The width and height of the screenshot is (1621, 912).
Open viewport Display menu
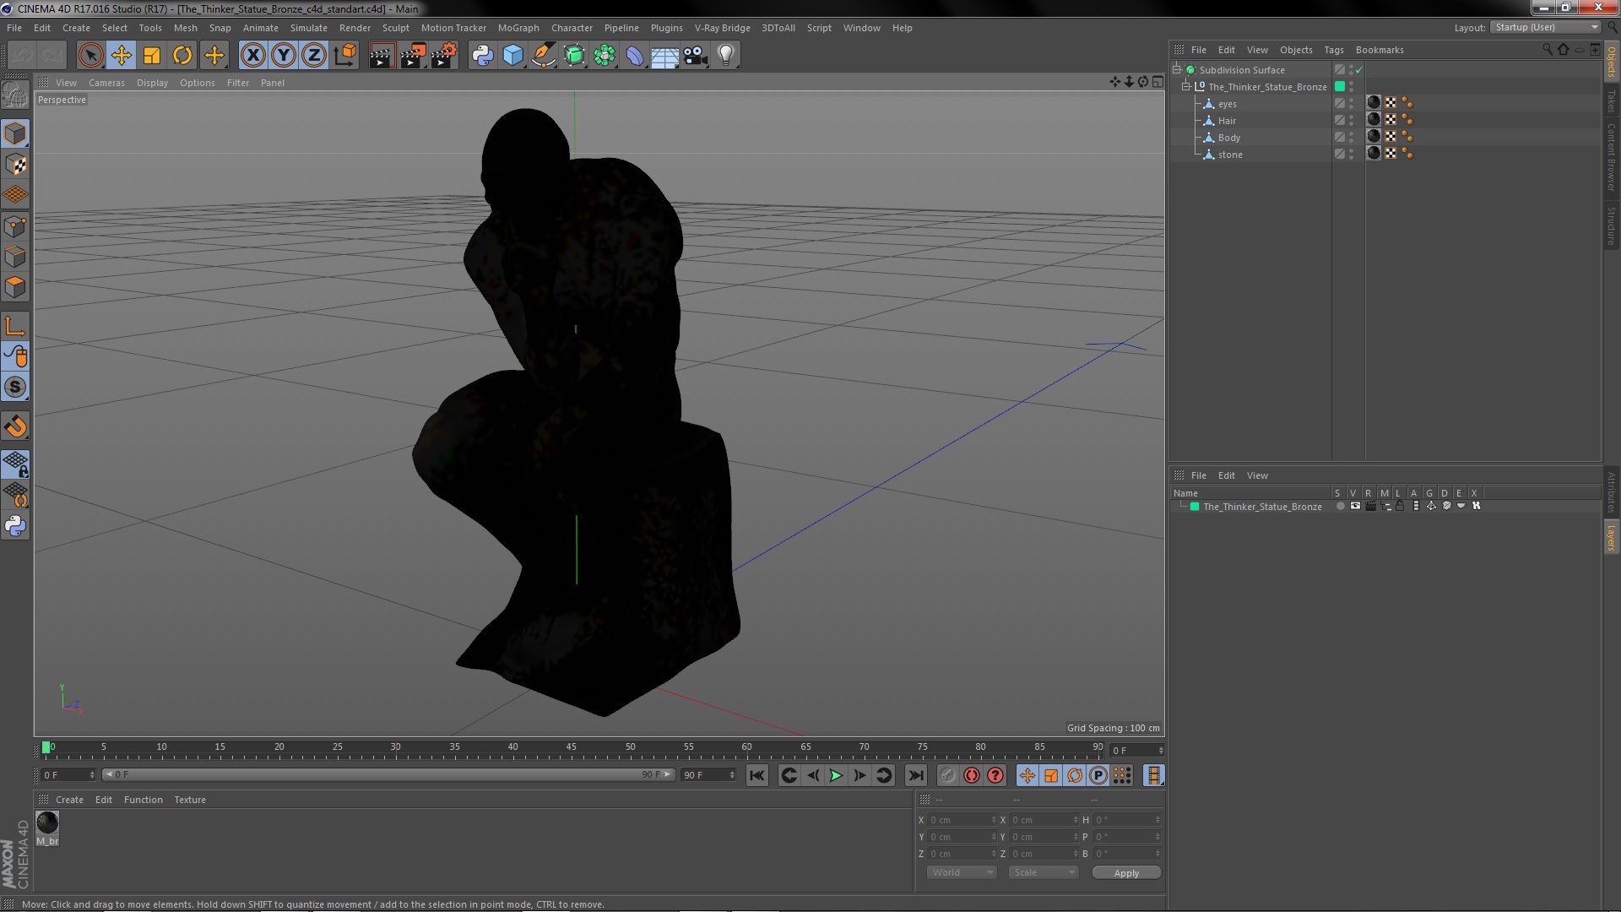click(152, 83)
